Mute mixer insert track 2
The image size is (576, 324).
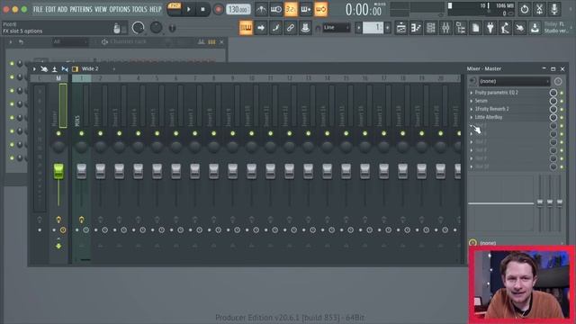click(100, 133)
